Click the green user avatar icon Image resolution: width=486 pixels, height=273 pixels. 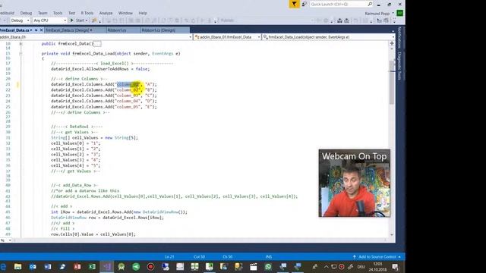400,13
